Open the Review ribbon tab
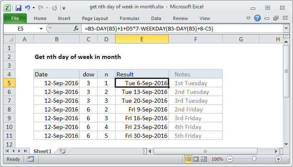 point(180,18)
